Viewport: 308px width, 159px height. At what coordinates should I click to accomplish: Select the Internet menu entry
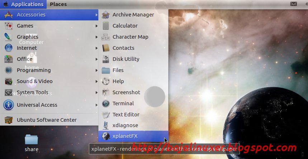coord(49,48)
